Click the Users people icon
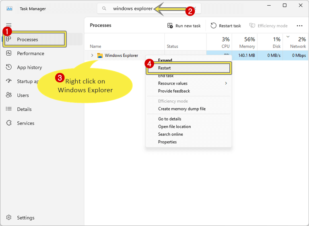 tap(9, 95)
